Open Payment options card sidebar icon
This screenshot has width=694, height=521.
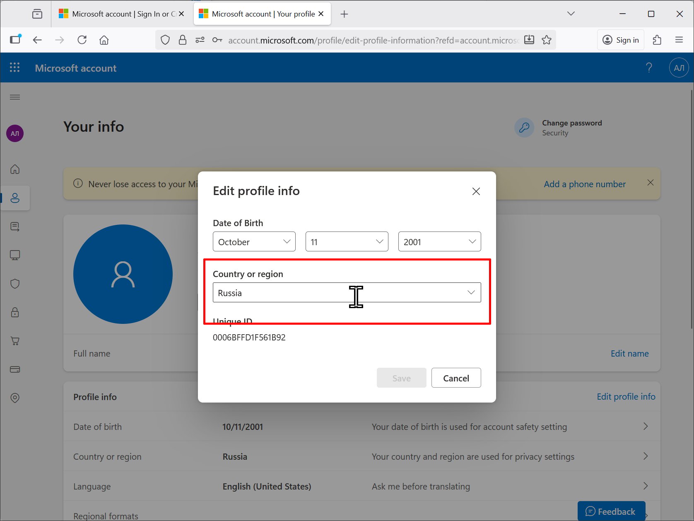pyautogui.click(x=15, y=369)
